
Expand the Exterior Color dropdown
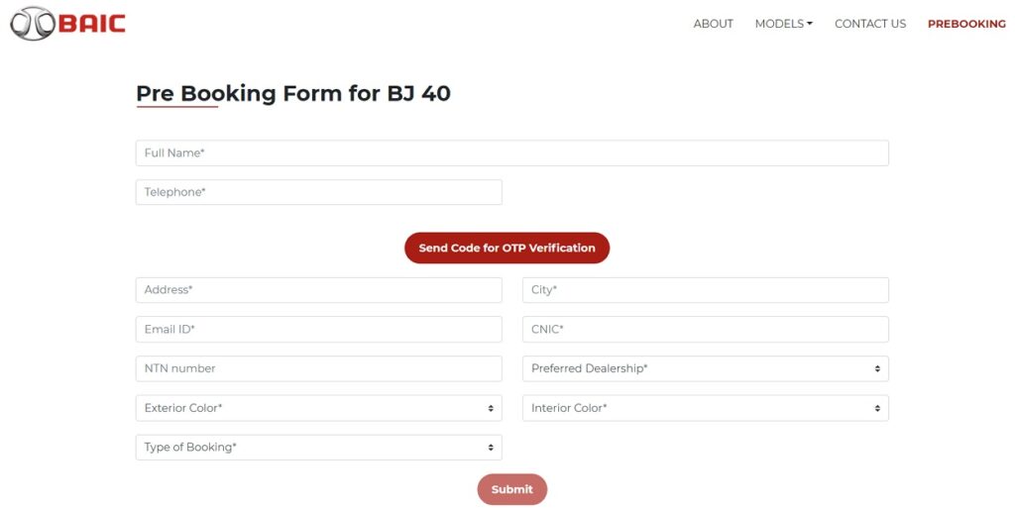pyautogui.click(x=318, y=408)
